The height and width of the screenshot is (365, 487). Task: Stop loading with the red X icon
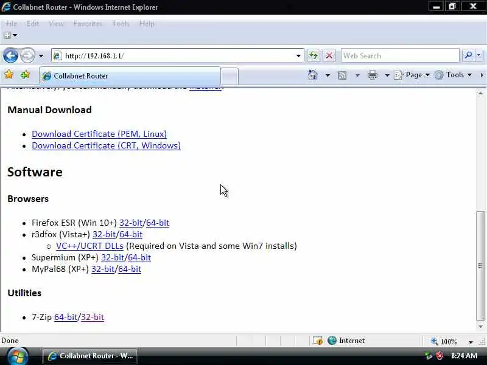tap(329, 56)
